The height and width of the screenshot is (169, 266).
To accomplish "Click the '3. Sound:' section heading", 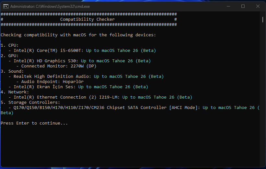I will 12,71.
